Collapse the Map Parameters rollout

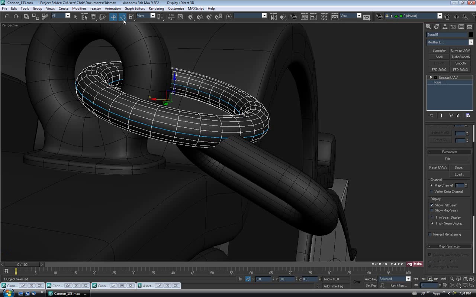[x=450, y=247]
